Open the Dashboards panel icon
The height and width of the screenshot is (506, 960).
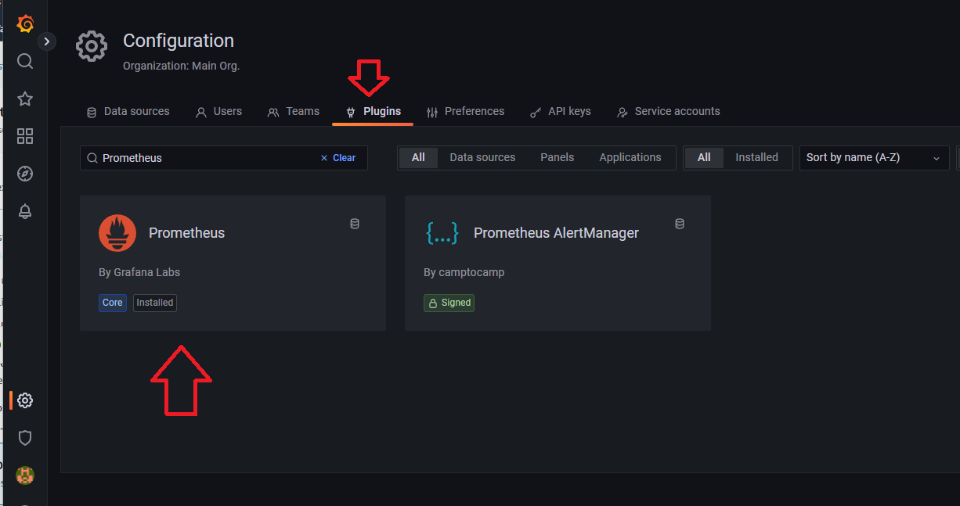pos(24,135)
